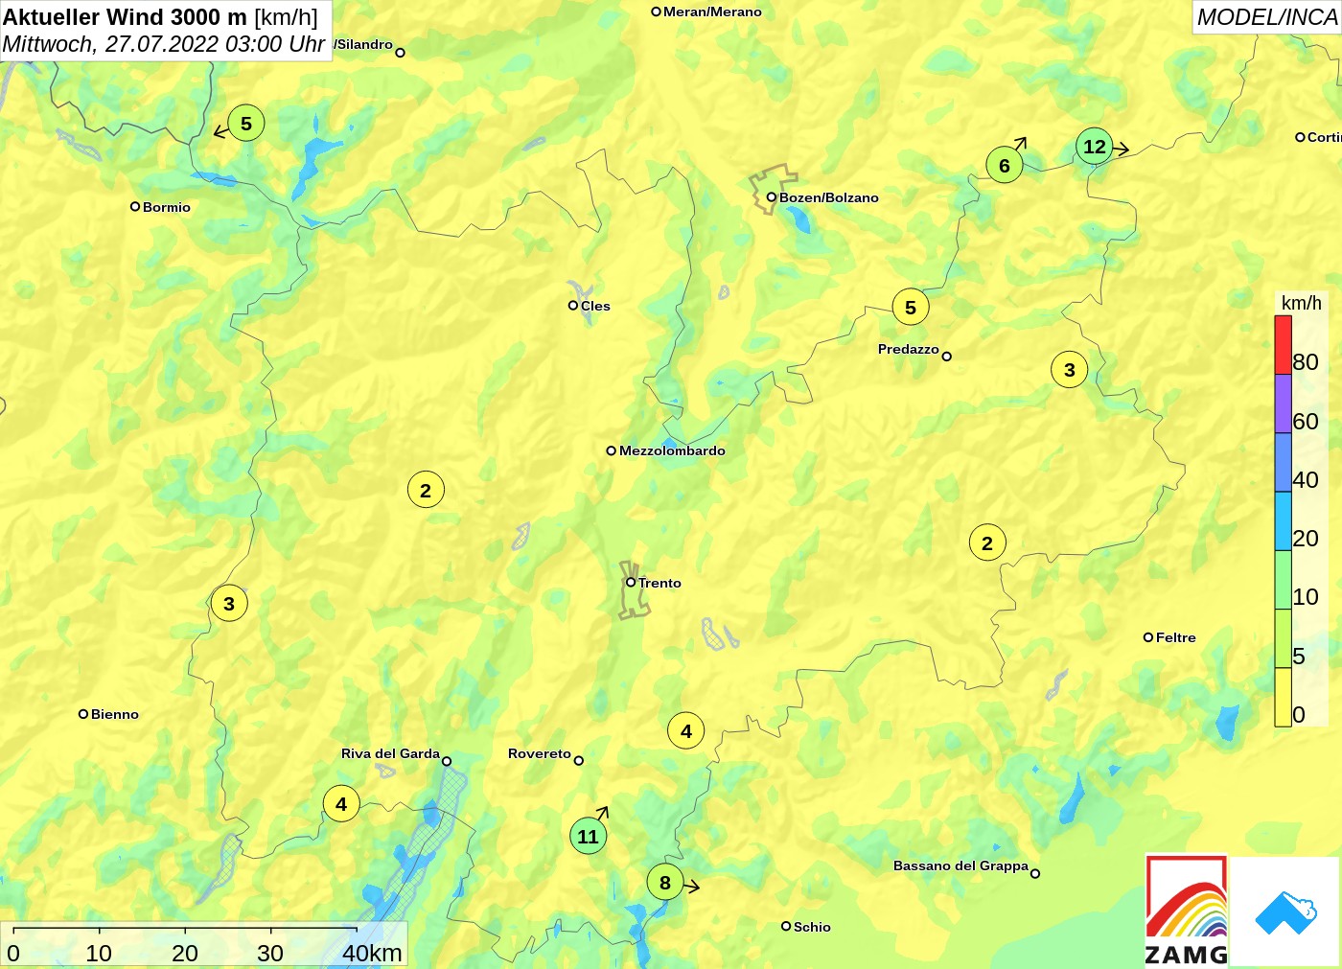This screenshot has height=969, width=1342.
Task: Click the Bienno town label
Action: pos(114,714)
